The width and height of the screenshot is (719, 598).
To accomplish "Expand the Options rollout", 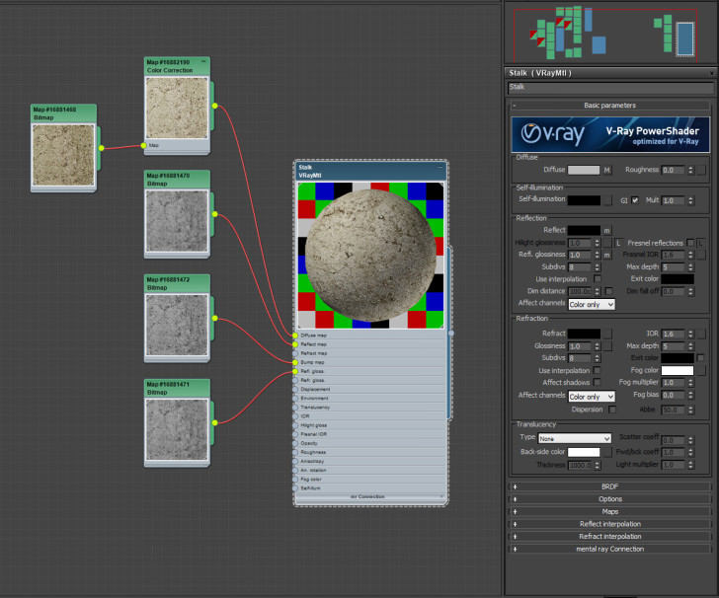I will click(610, 499).
